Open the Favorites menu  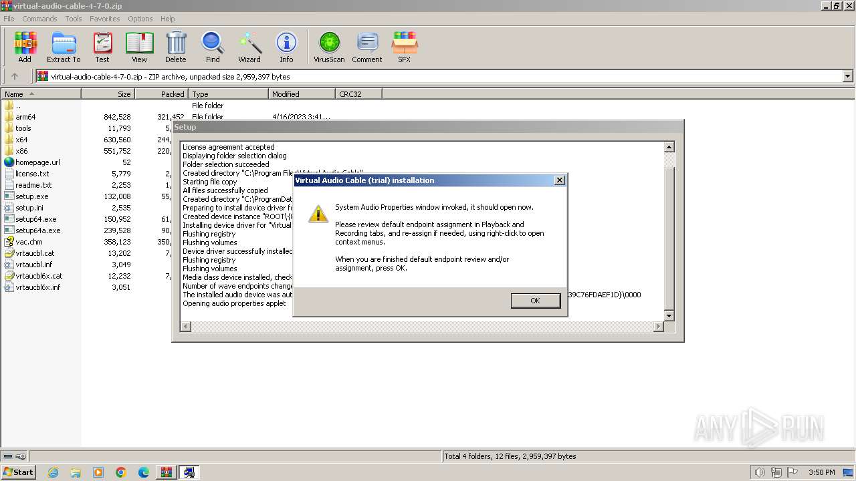point(105,19)
